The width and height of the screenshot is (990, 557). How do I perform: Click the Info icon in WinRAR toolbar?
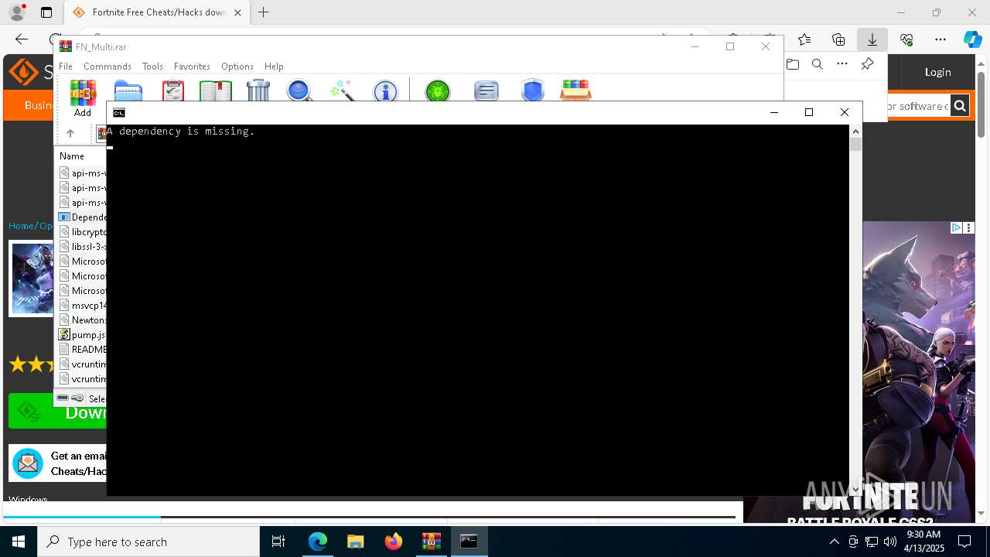point(385,91)
